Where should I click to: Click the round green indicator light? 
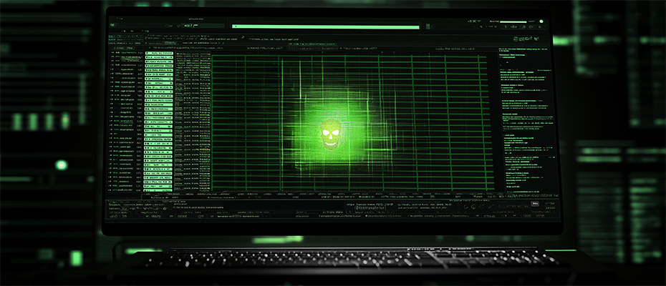(541, 21)
